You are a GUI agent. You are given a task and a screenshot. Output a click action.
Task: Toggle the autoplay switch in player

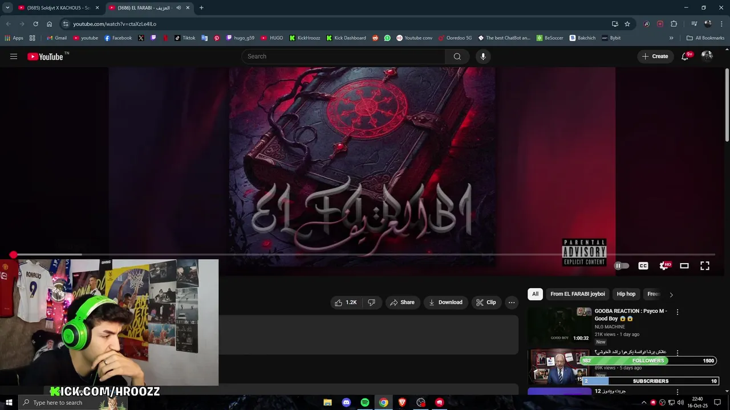click(x=621, y=266)
